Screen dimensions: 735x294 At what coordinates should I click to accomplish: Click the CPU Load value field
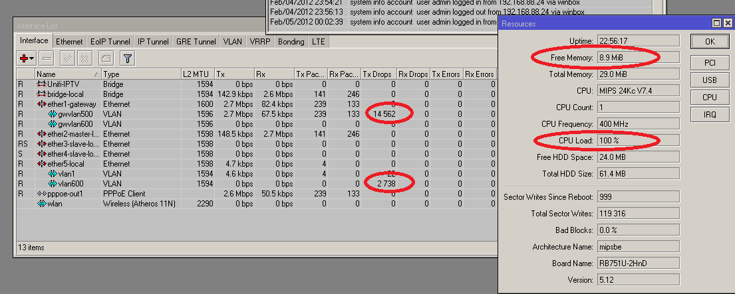click(639, 141)
